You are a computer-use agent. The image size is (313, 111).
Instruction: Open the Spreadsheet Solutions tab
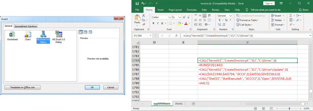click(26, 26)
